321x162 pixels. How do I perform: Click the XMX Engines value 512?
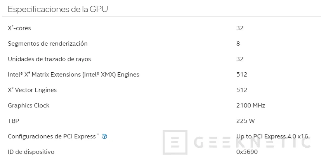242,75
